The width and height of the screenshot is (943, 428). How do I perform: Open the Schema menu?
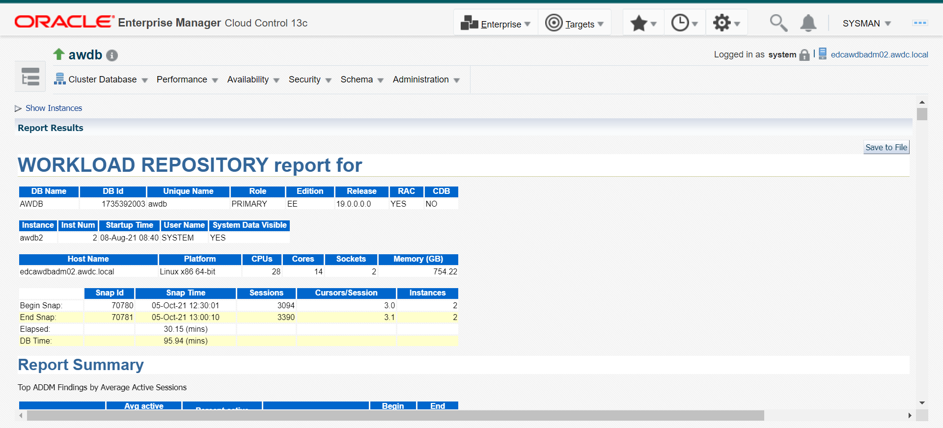[361, 80]
